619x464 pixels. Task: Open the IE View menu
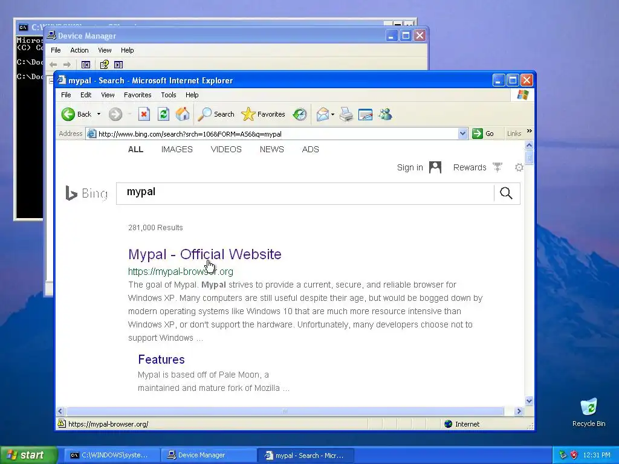tap(108, 95)
